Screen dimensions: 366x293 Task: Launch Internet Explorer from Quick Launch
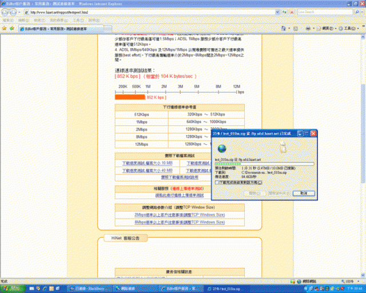point(45,289)
